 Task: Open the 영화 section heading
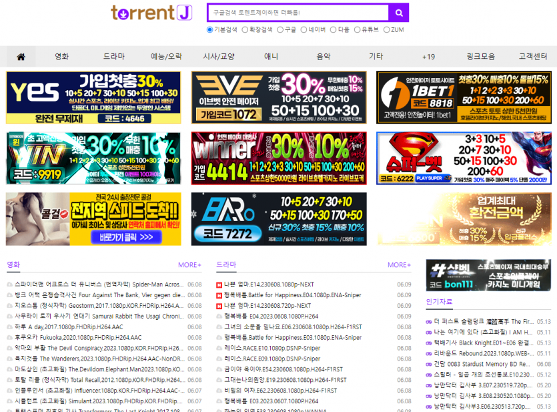(13, 265)
